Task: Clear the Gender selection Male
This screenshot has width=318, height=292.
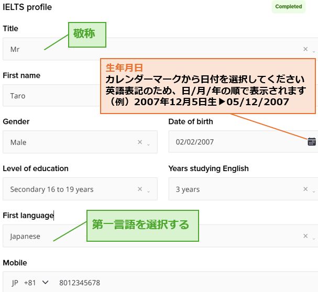Action: (140, 142)
